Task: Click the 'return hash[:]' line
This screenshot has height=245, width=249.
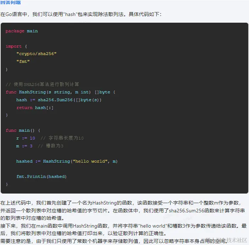Action: [x=35, y=108]
